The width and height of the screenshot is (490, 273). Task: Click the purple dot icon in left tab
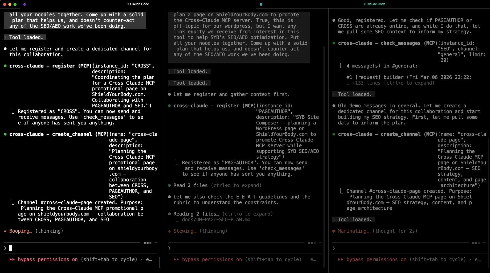pyautogui.click(x=25, y=4)
